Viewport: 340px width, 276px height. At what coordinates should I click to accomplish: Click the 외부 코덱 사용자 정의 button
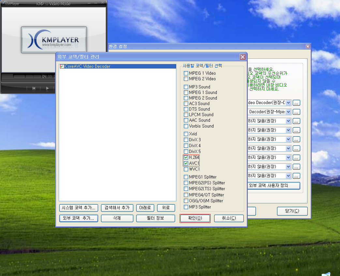click(273, 186)
